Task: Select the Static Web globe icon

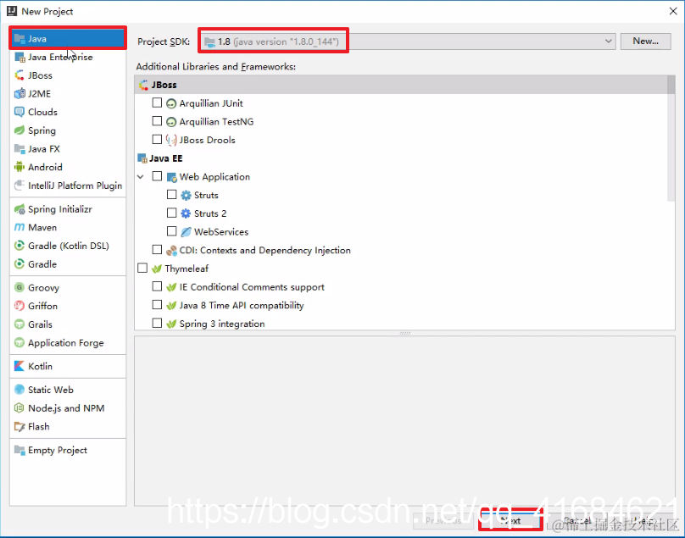Action: pos(19,390)
